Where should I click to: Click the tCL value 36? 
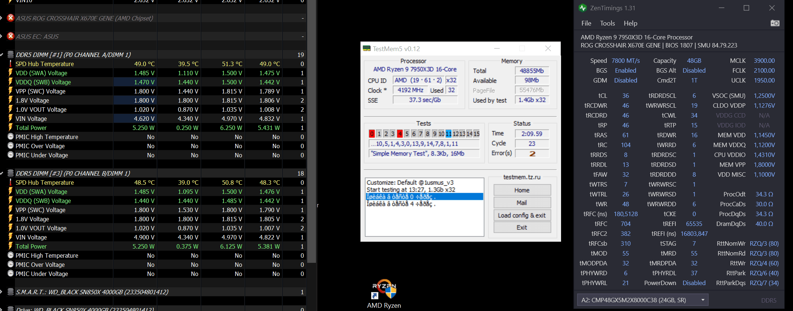point(626,96)
